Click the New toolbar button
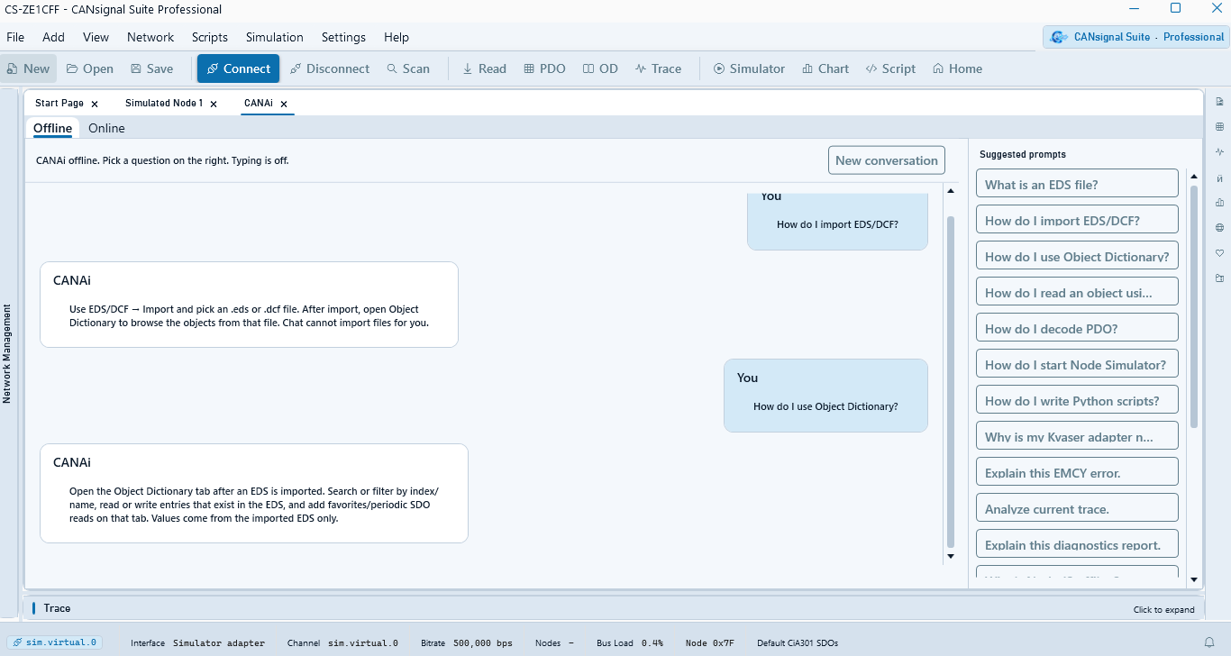1231x656 pixels. point(28,68)
